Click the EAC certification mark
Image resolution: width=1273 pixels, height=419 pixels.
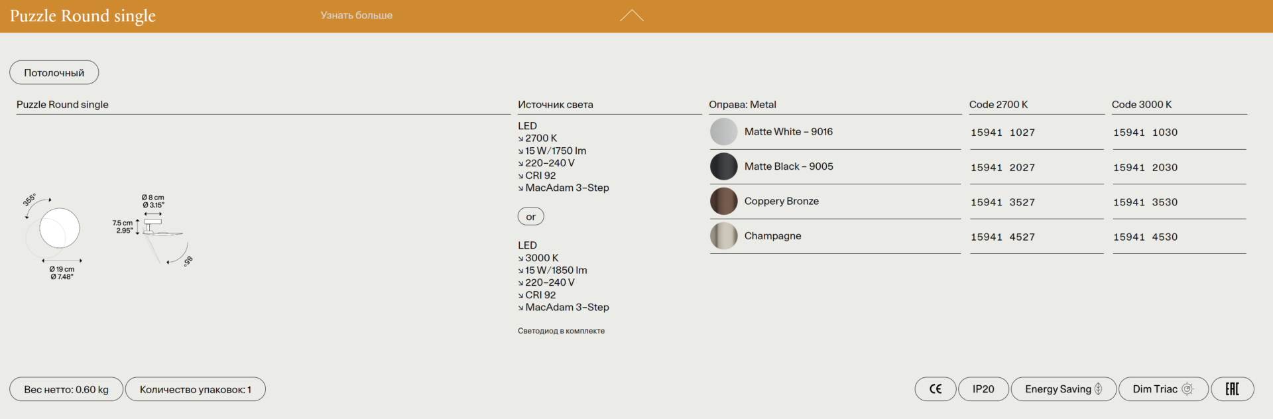click(1231, 389)
